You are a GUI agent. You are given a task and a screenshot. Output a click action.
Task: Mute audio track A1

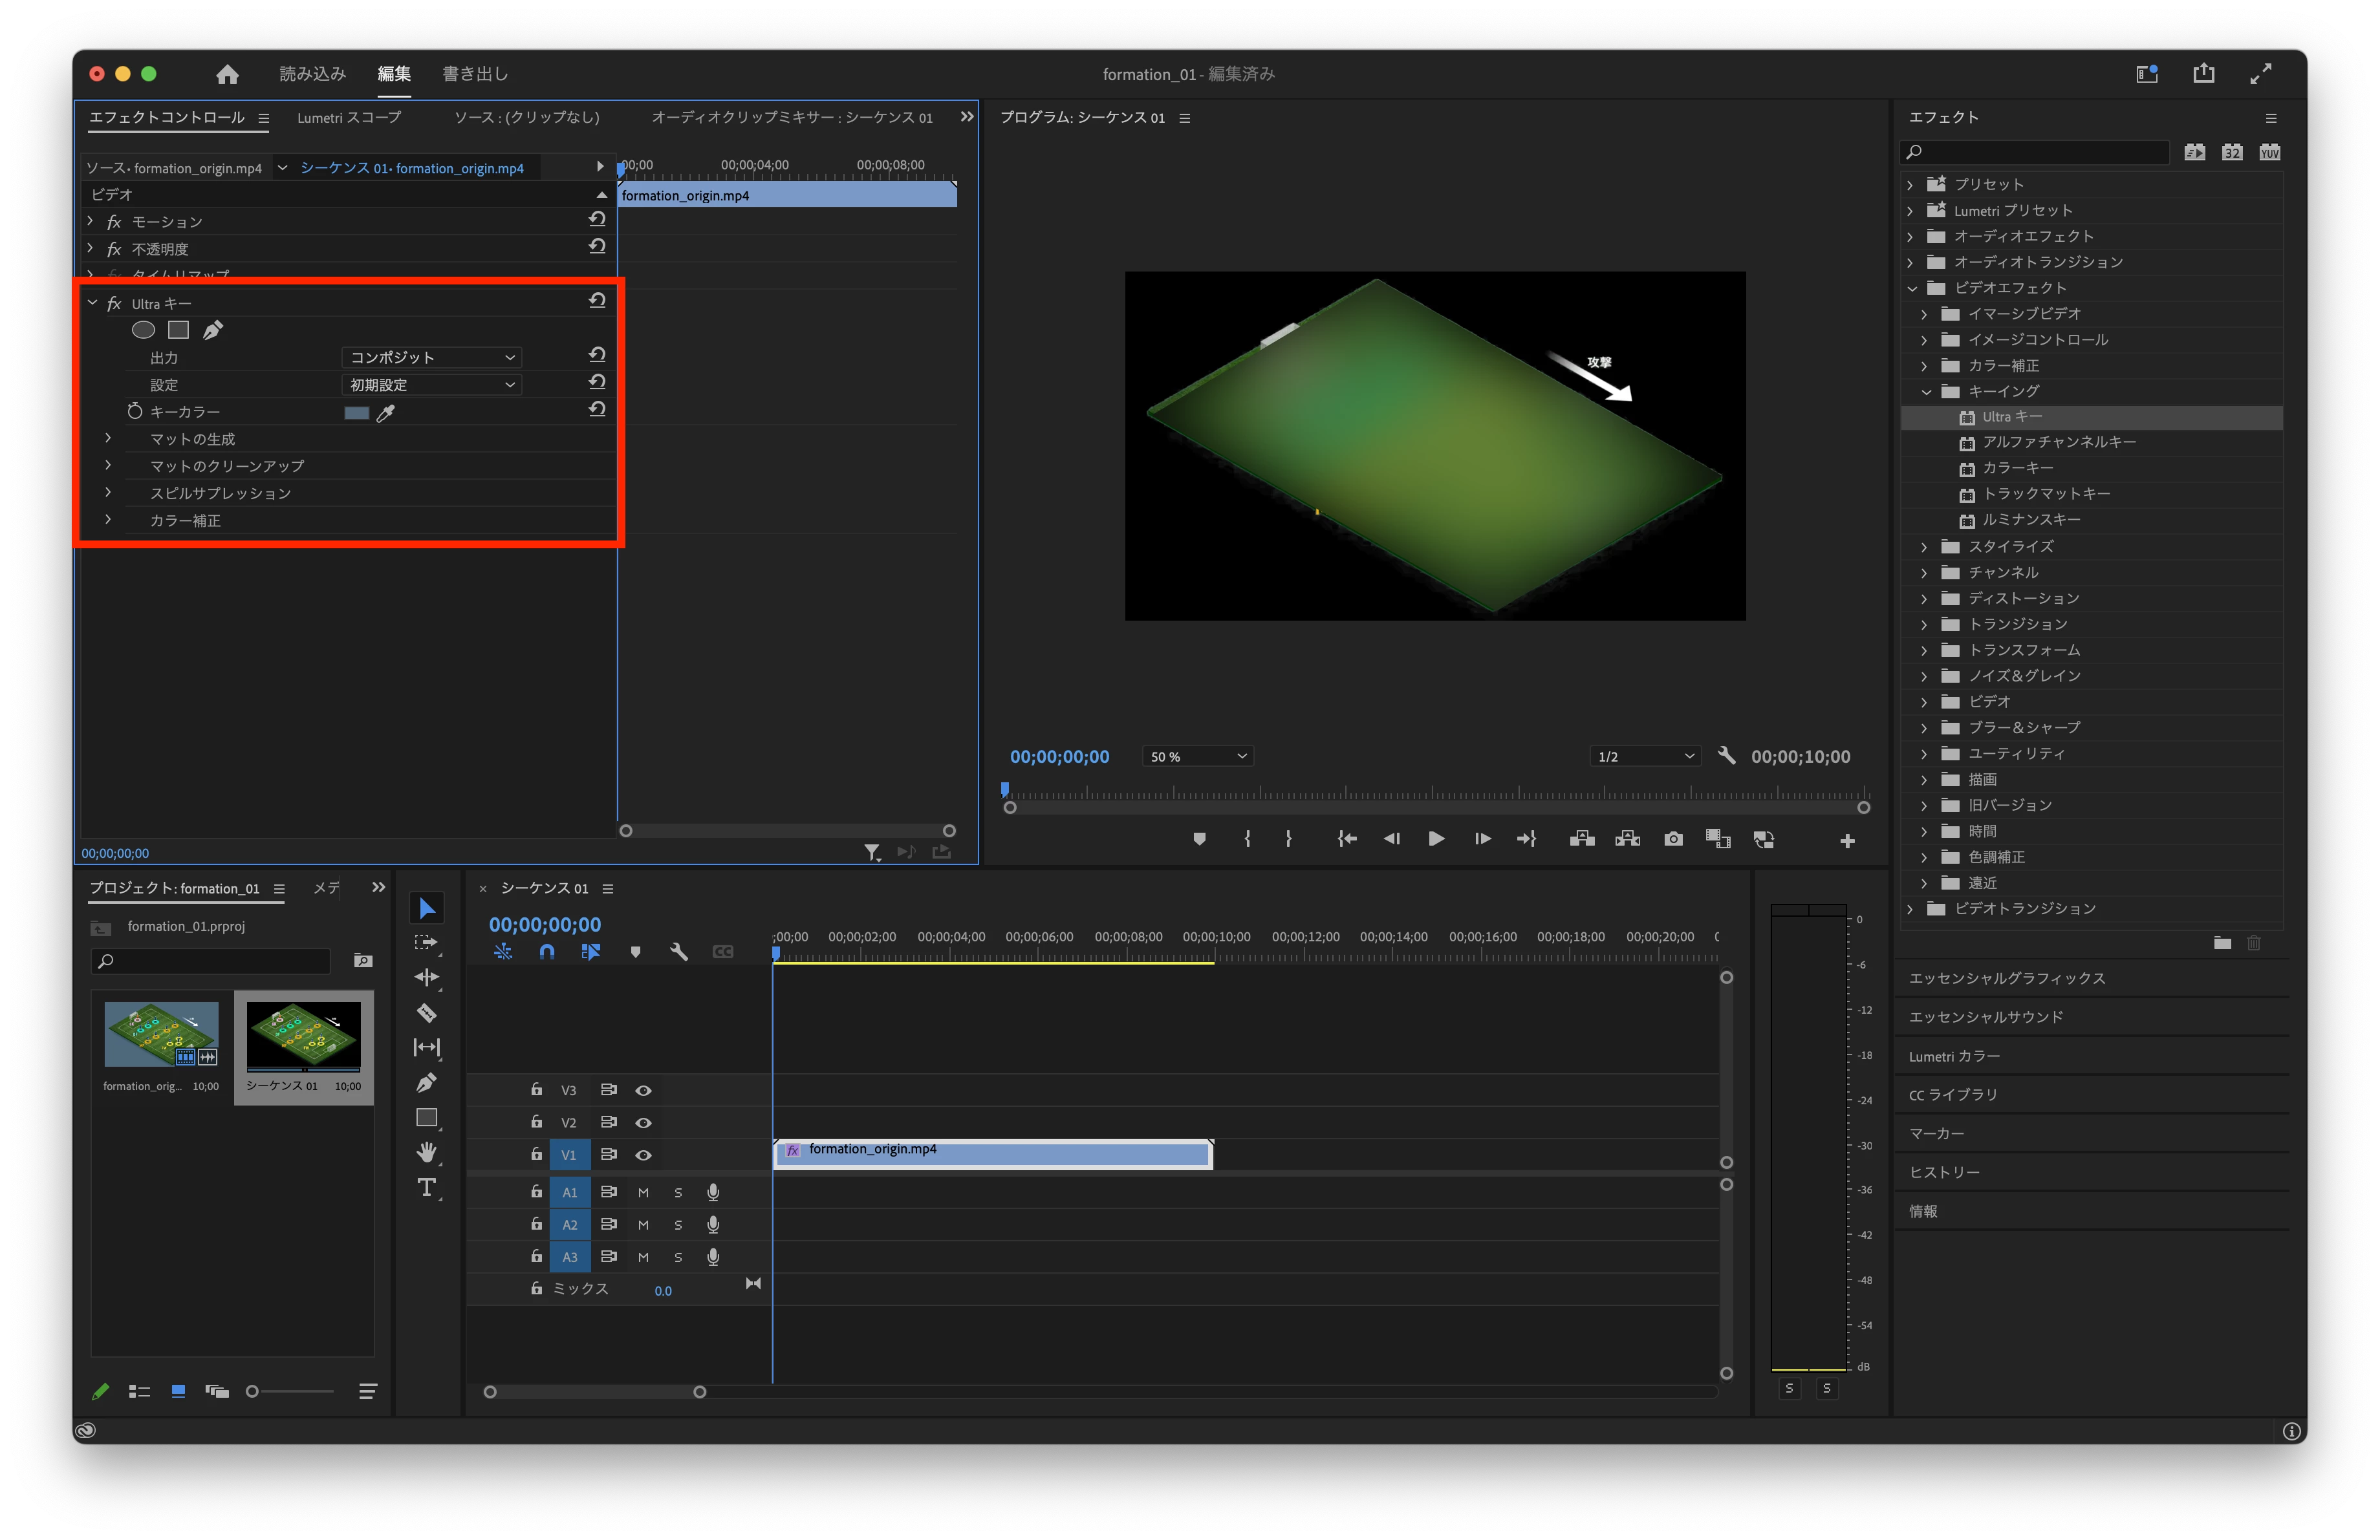tap(643, 1193)
